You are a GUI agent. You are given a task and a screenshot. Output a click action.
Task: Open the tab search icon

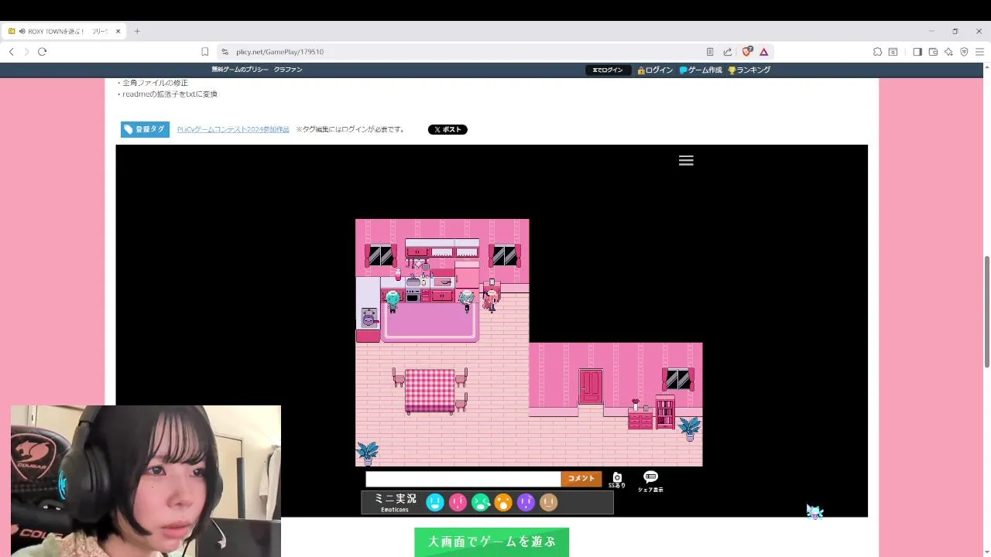coord(893,52)
